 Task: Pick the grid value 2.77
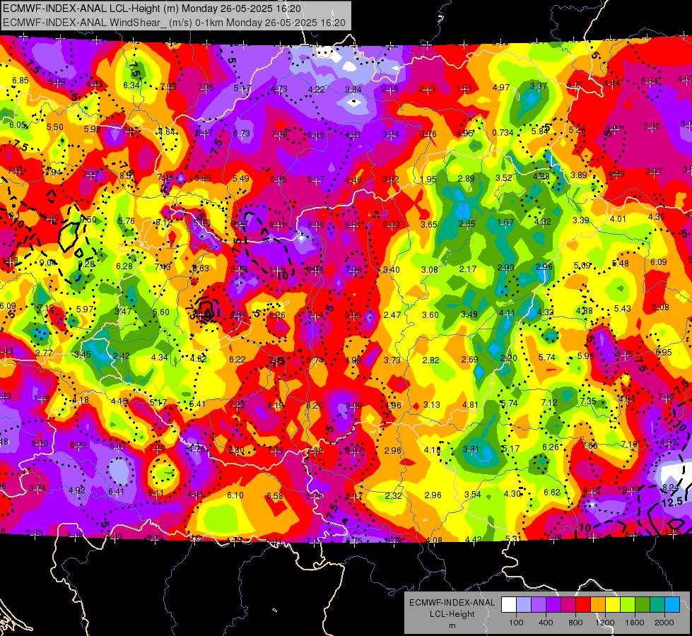pyautogui.click(x=44, y=353)
